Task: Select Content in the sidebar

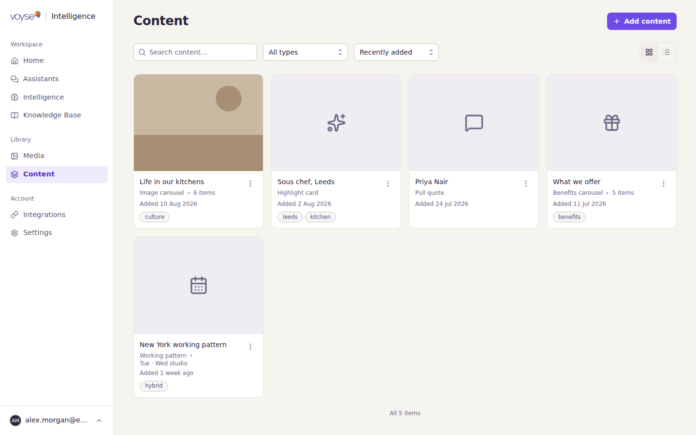Action: pyautogui.click(x=57, y=174)
